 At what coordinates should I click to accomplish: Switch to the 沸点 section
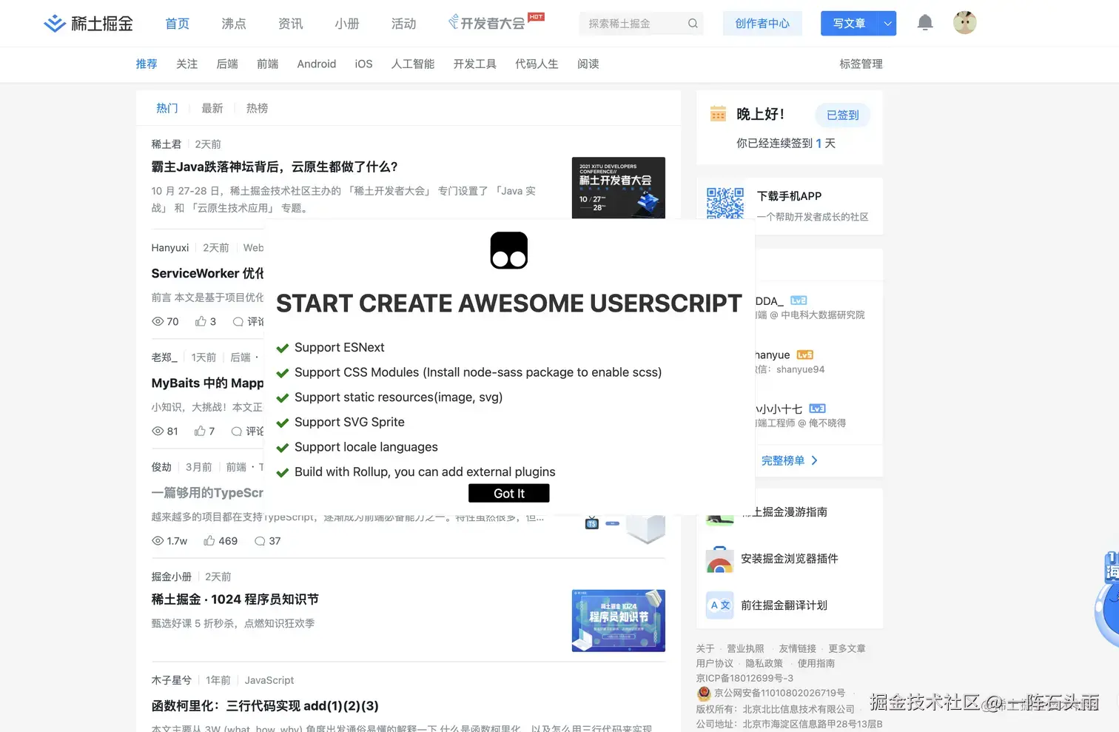[233, 23]
